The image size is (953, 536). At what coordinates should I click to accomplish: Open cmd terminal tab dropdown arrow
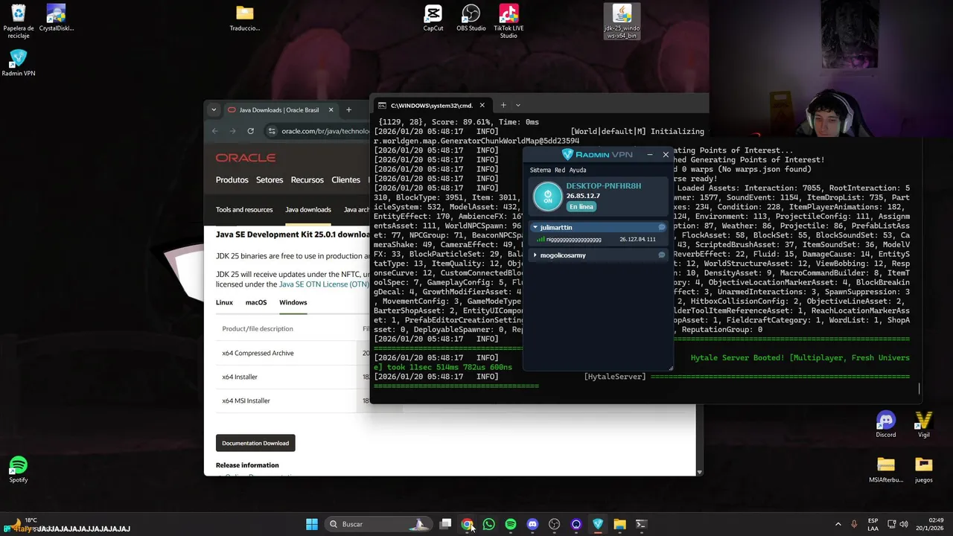(518, 105)
